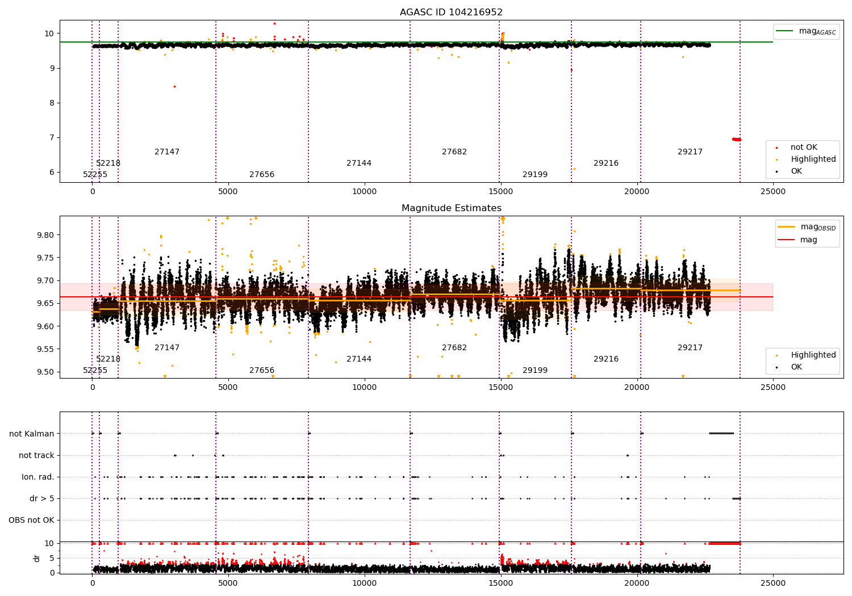The height and width of the screenshot is (596, 852).
Task: Click obsid label 27682 in Magnitude Estimates plot
Action: (454, 348)
